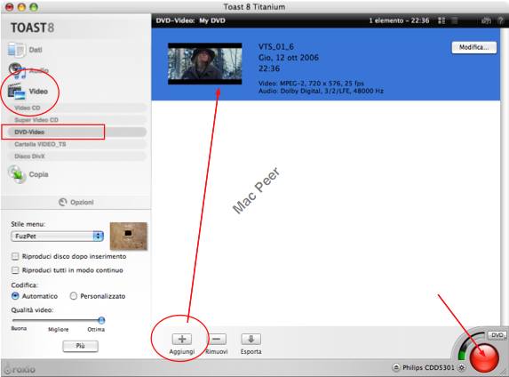Enable Riproduci tutti in modo continuo checkbox
This screenshot has height=377, width=509.
[15, 270]
